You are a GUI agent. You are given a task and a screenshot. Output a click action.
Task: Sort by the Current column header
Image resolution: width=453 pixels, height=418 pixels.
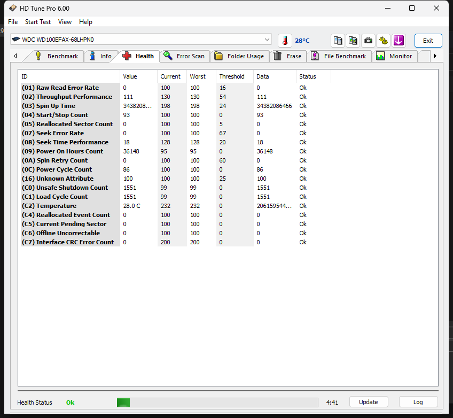(172, 76)
